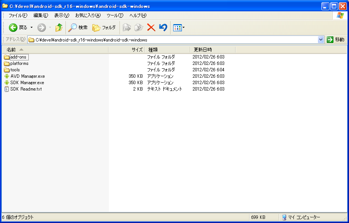Select the SDK Readme.txt document icon
This screenshot has width=349, height=223.
point(7,89)
